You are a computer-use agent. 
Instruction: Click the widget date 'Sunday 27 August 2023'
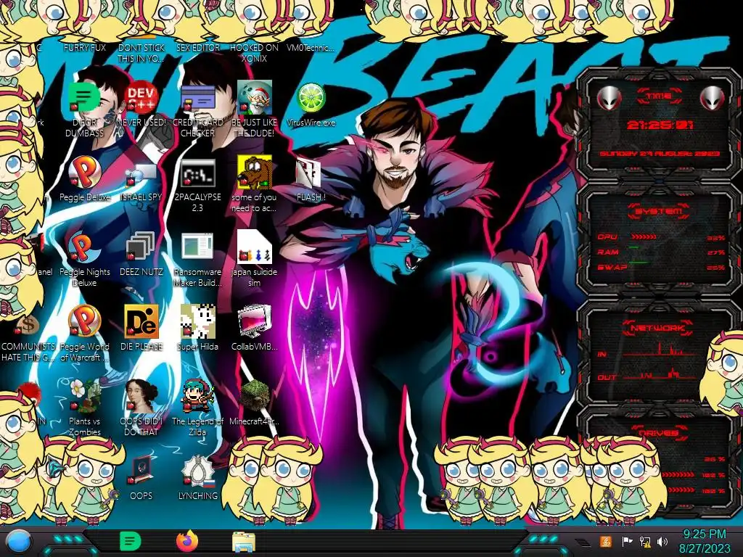coord(660,154)
